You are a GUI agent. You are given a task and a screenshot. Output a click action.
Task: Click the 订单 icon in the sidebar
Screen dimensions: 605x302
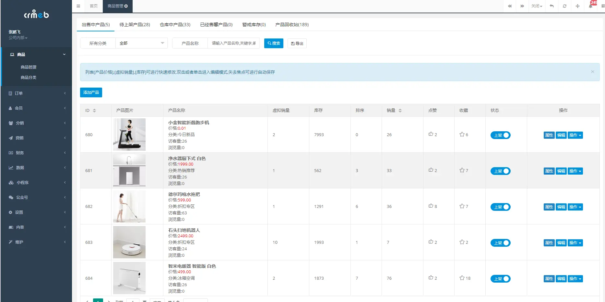click(10, 93)
